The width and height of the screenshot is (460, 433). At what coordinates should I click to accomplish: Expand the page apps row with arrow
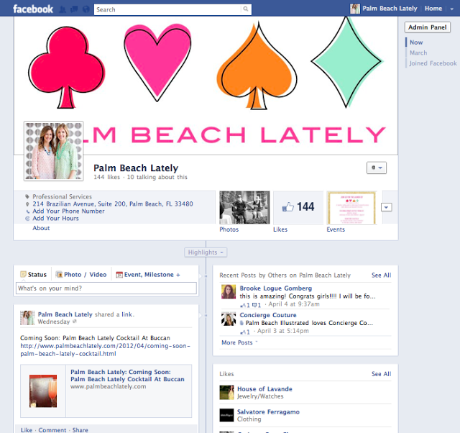click(387, 207)
